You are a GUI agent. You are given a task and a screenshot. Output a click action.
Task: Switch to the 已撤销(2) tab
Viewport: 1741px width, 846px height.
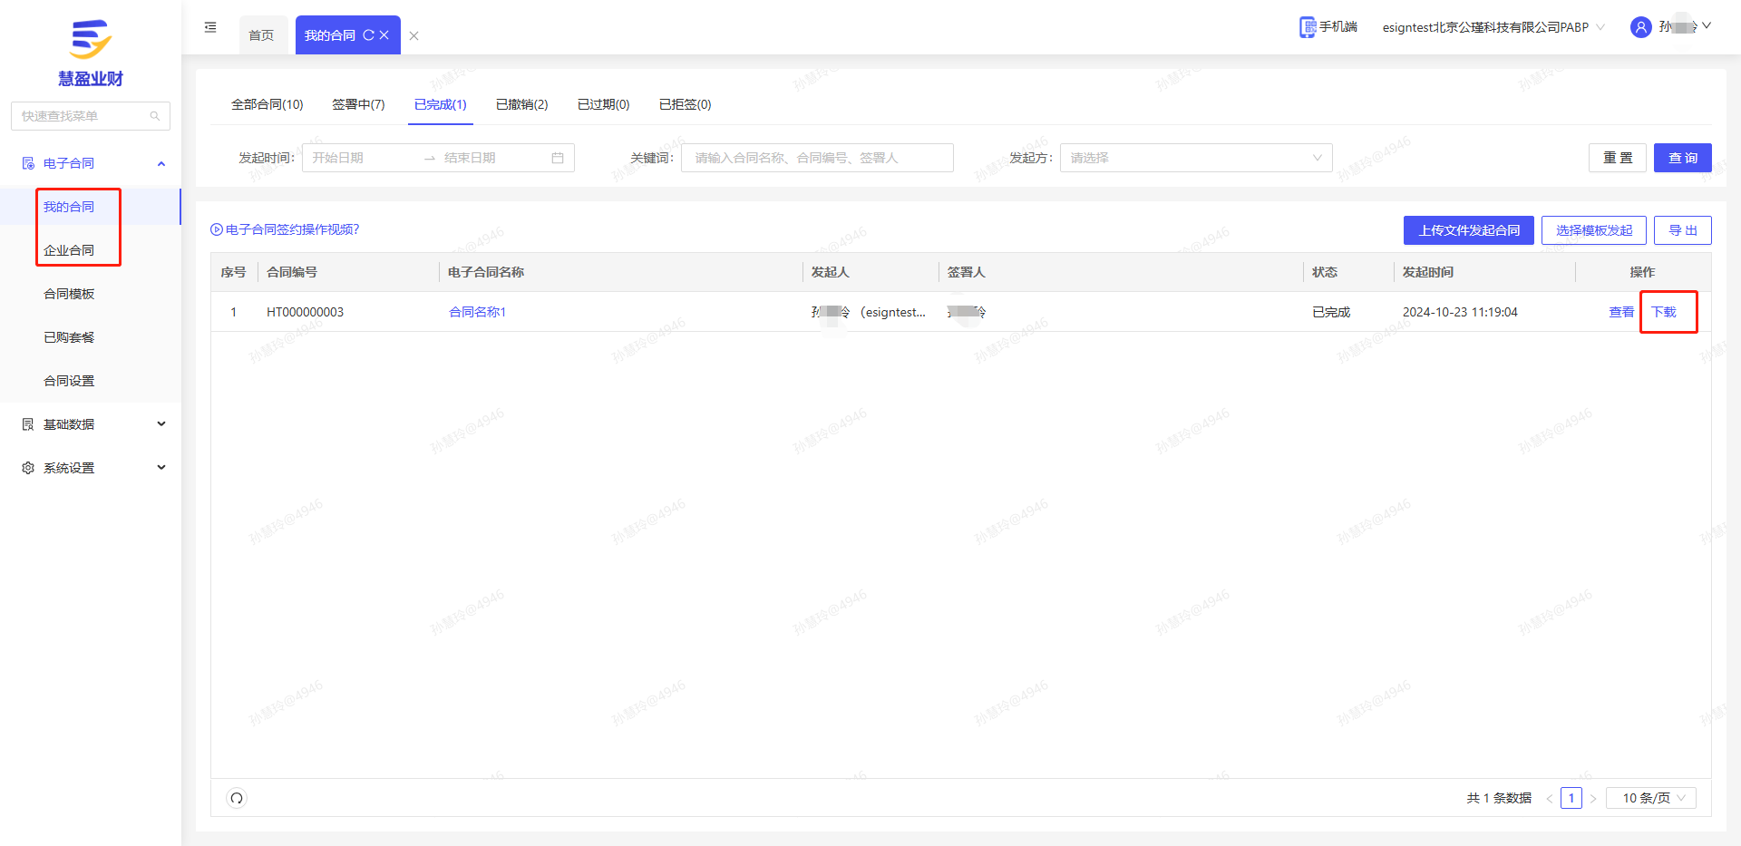(x=521, y=104)
